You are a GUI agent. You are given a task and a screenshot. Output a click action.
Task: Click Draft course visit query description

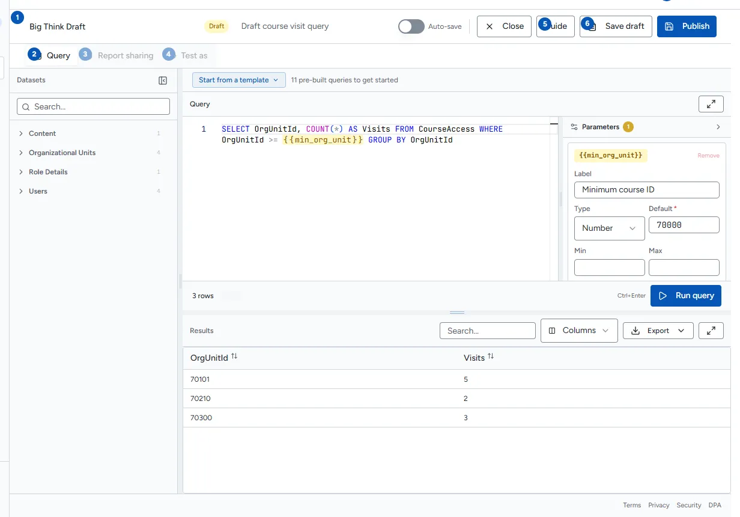[285, 26]
